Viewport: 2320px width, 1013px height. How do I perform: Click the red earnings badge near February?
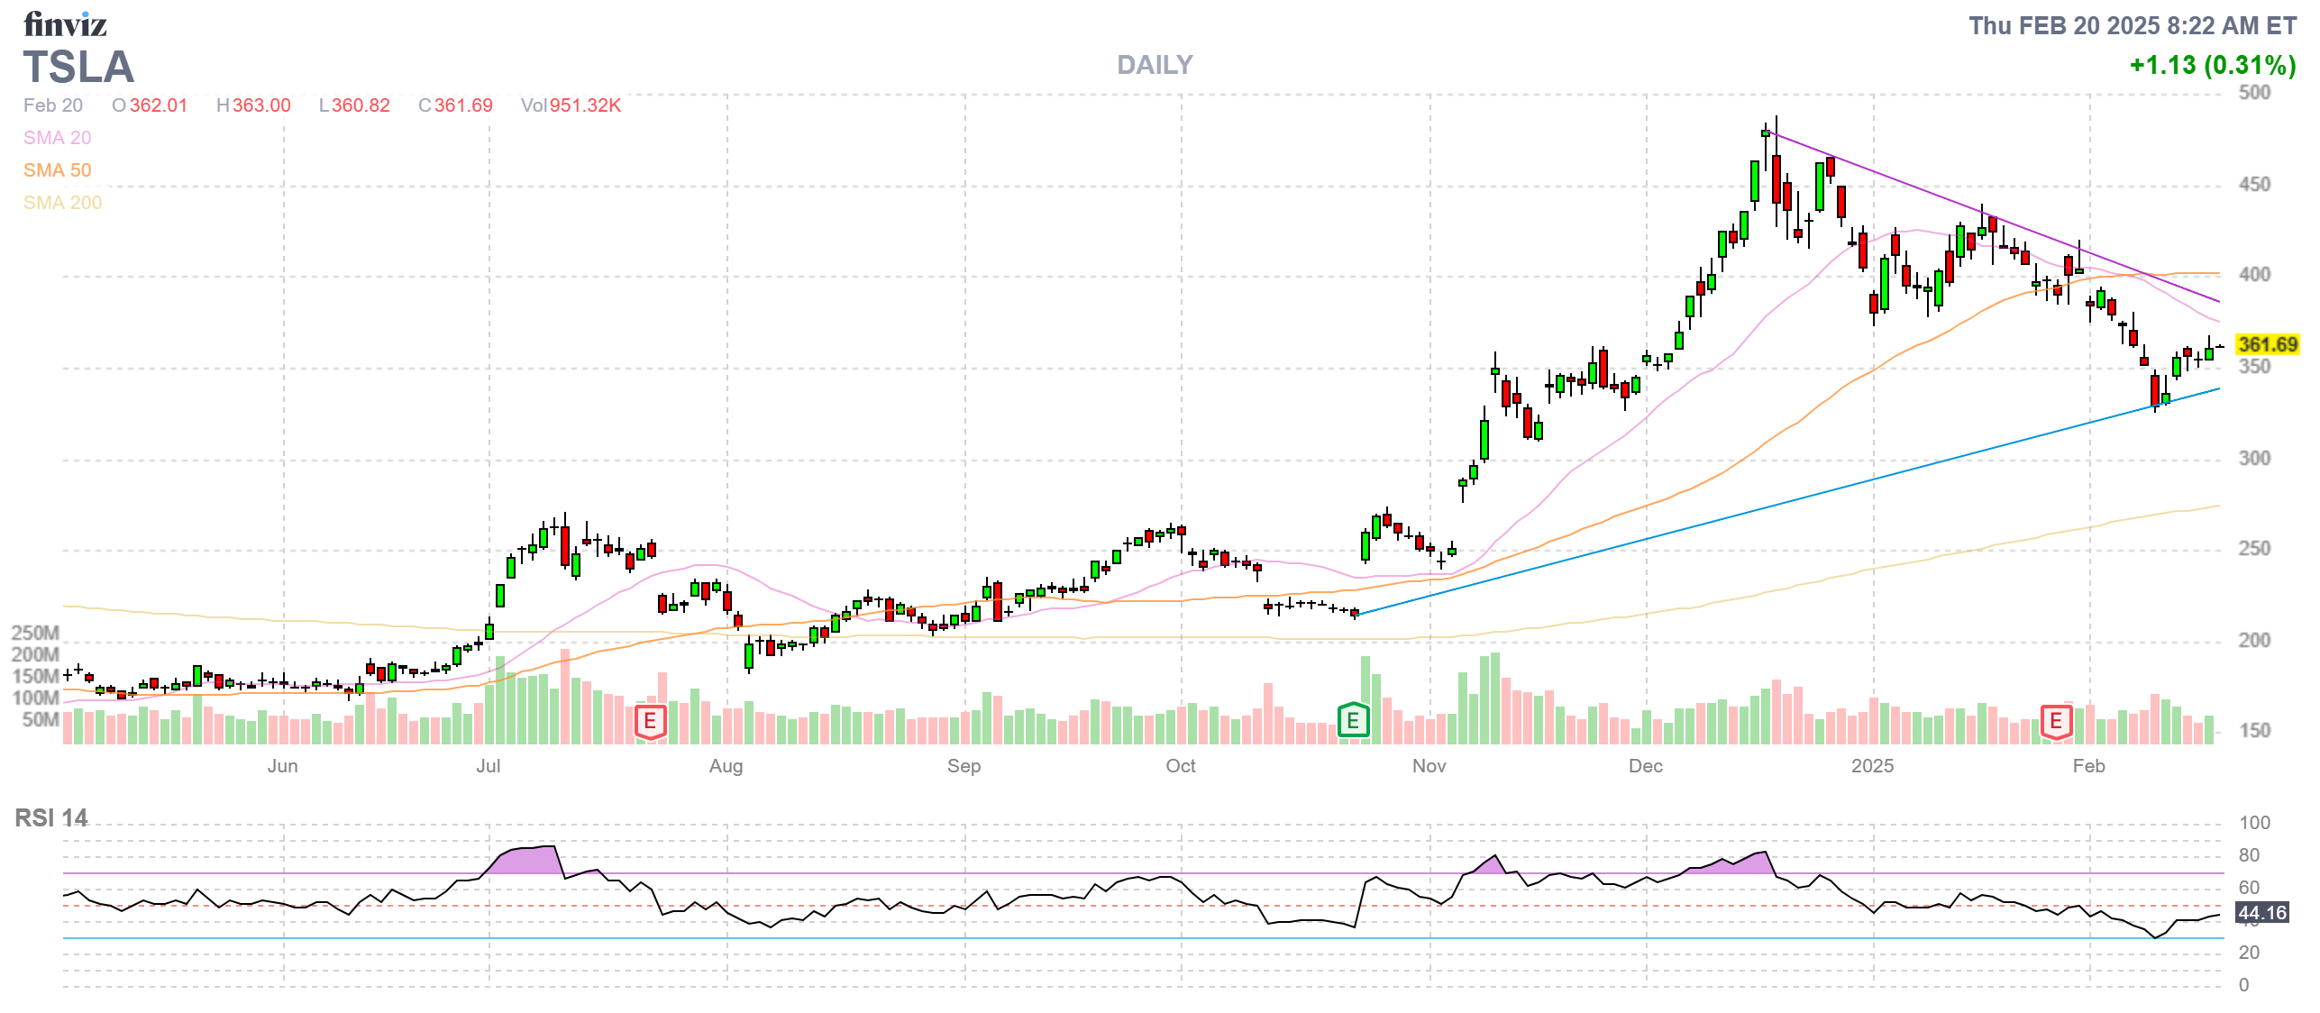point(2059,721)
